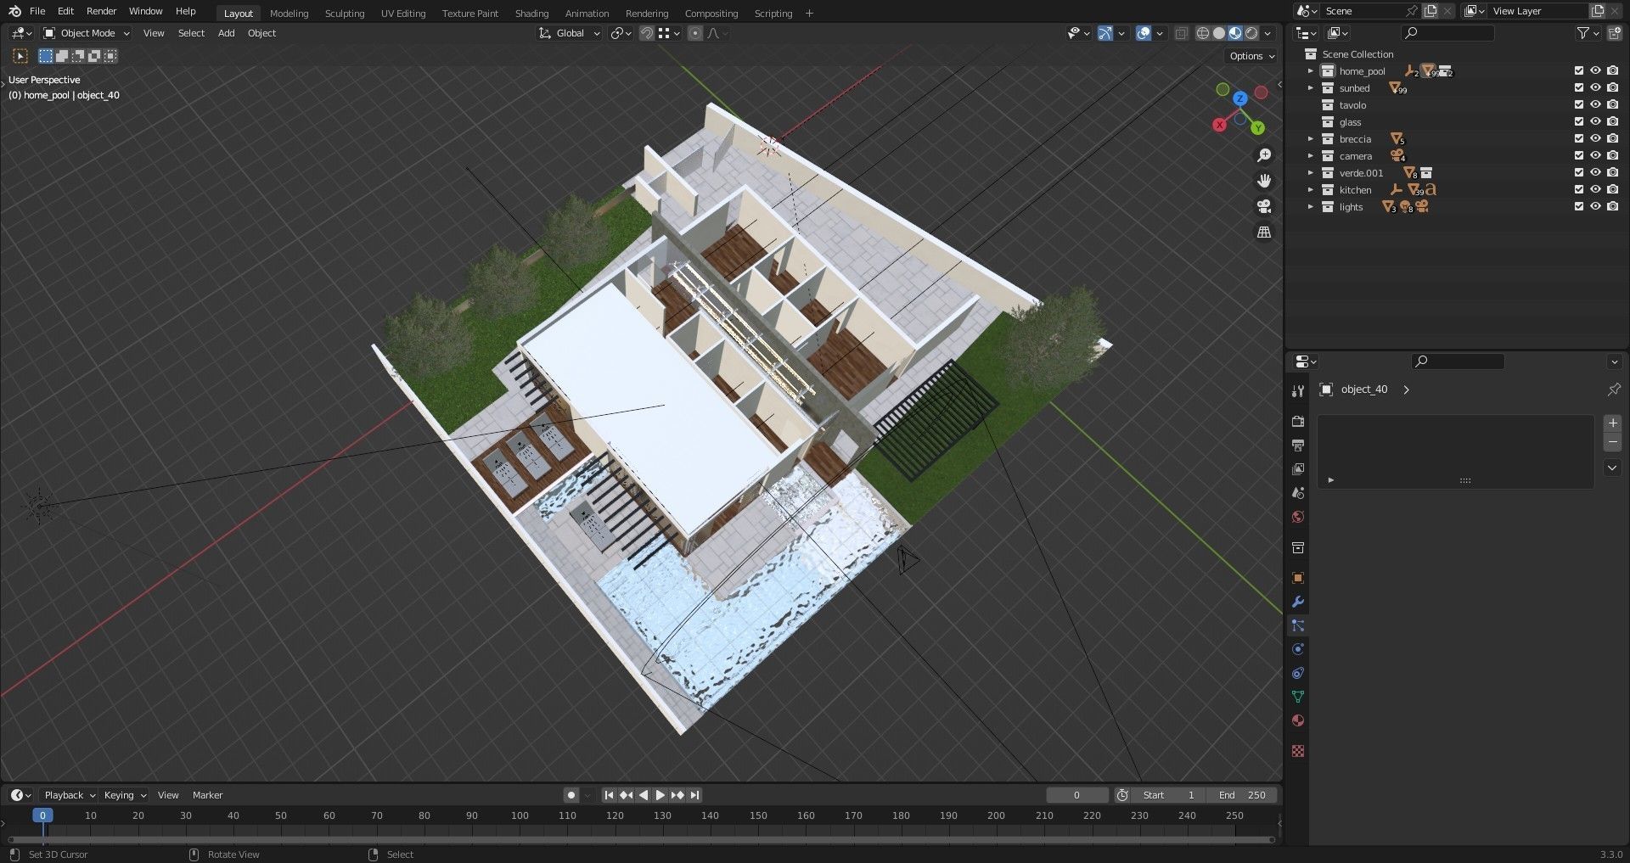Click Marker in the timeline header
Screen dimensions: 1630x863
(x=207, y=795)
